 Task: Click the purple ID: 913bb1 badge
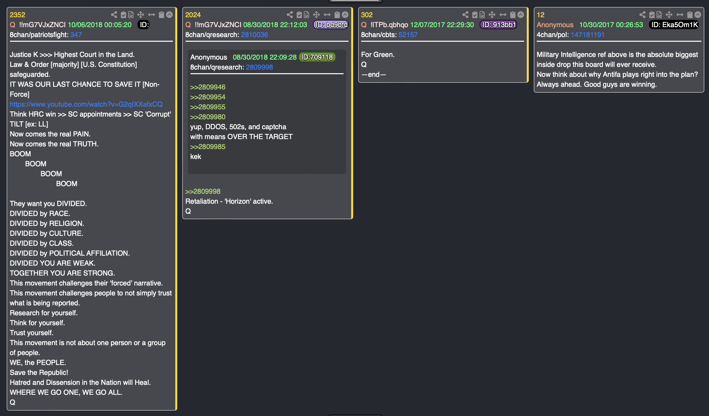click(x=499, y=25)
